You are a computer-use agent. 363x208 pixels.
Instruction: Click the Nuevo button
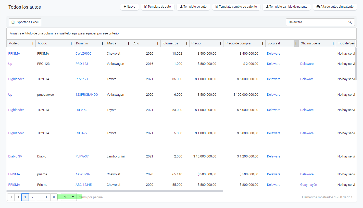pyautogui.click(x=130, y=7)
